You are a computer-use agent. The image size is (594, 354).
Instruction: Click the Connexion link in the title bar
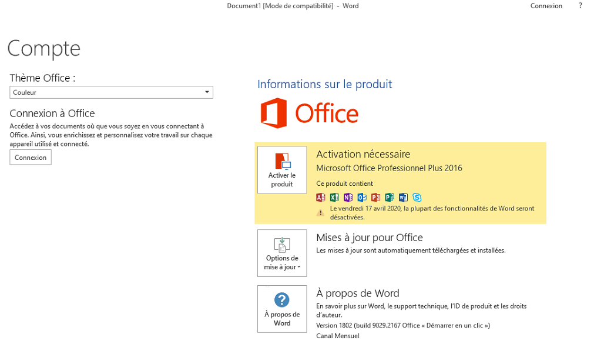pos(546,6)
